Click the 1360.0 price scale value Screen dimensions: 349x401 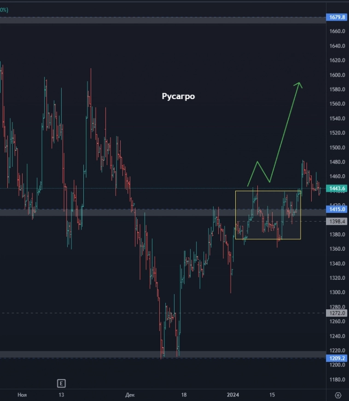(x=337, y=249)
